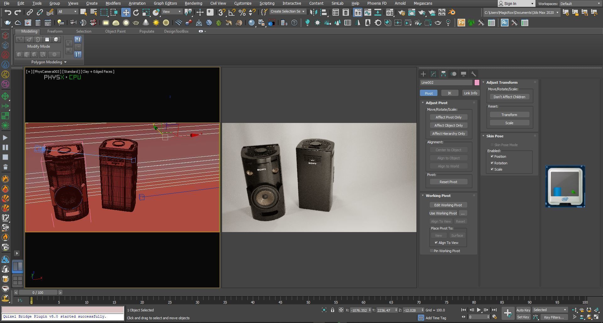The width and height of the screenshot is (603, 323).
Task: Collapse the Adjust Pivot rollout
Action: (423, 103)
